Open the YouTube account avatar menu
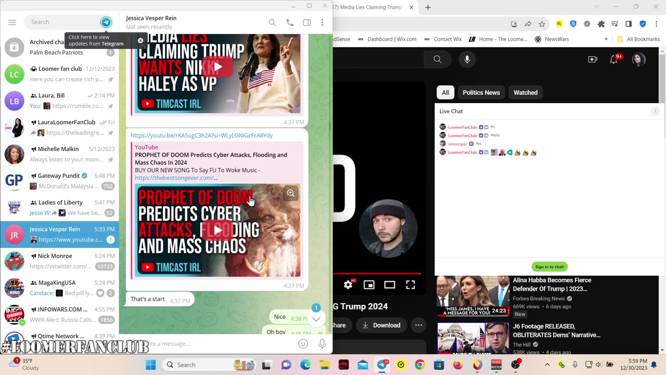The width and height of the screenshot is (666, 375). 638,59
